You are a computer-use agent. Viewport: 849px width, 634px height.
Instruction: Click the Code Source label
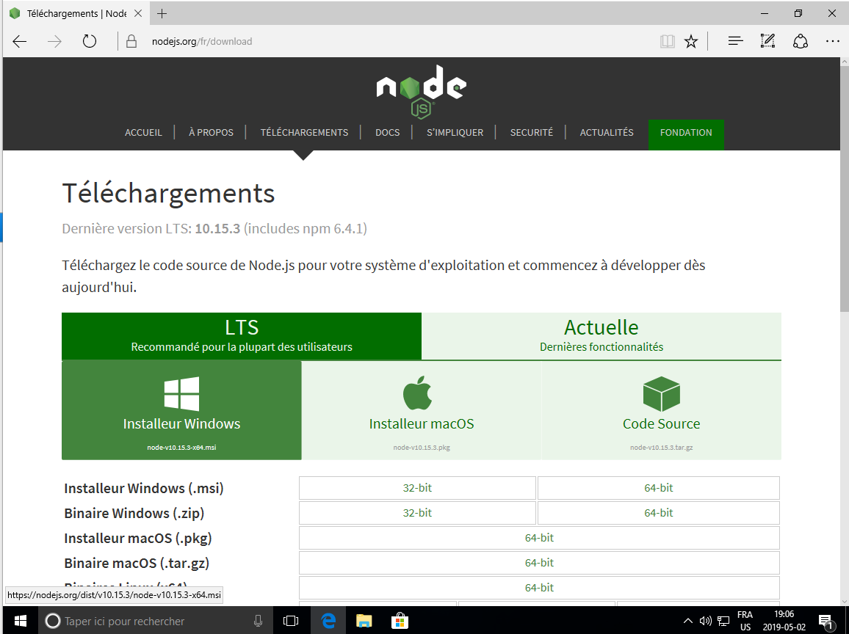[x=661, y=423]
